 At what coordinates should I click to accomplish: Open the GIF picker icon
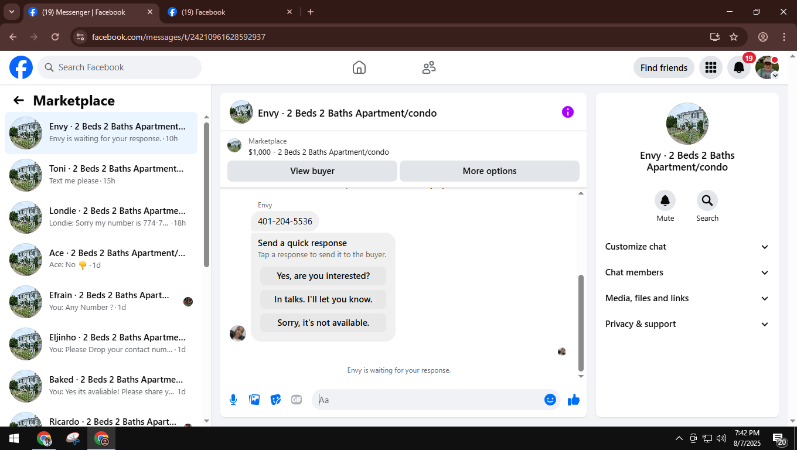297,400
